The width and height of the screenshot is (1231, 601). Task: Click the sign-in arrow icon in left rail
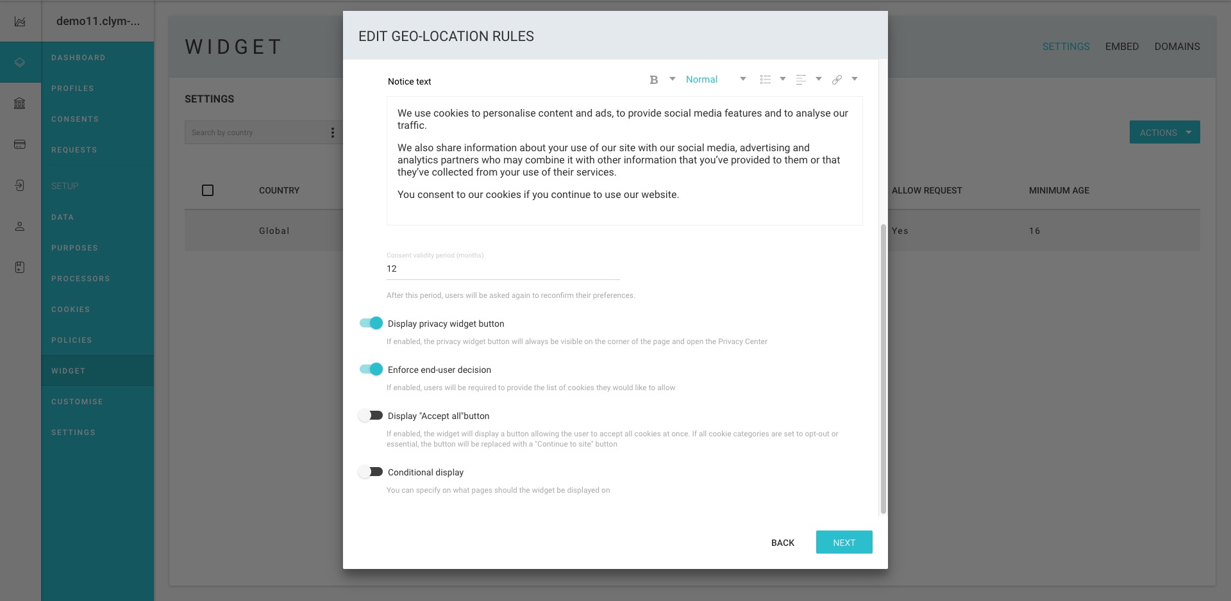(20, 185)
